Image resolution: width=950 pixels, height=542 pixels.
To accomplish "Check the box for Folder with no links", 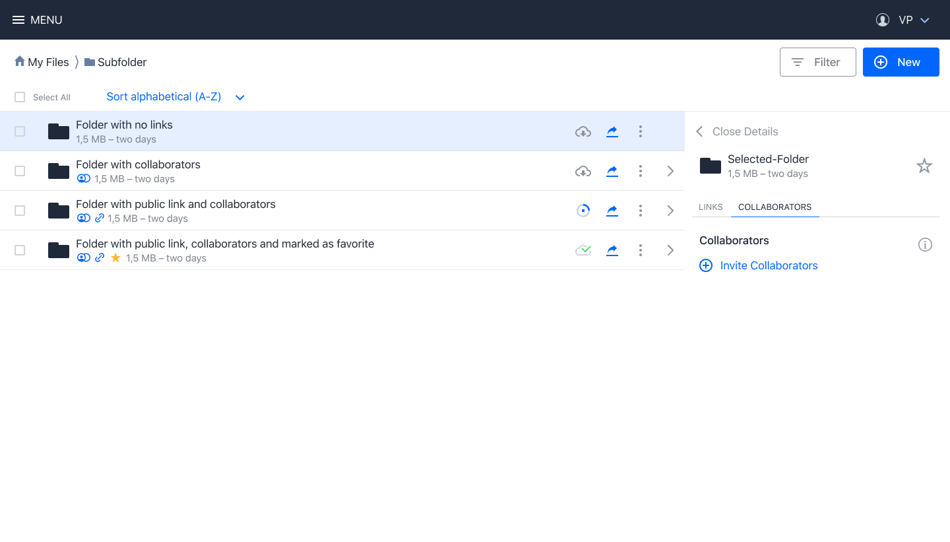I will coord(20,131).
